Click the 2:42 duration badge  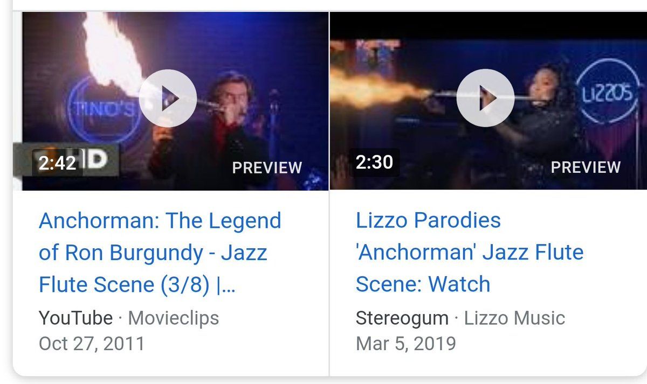pyautogui.click(x=58, y=163)
